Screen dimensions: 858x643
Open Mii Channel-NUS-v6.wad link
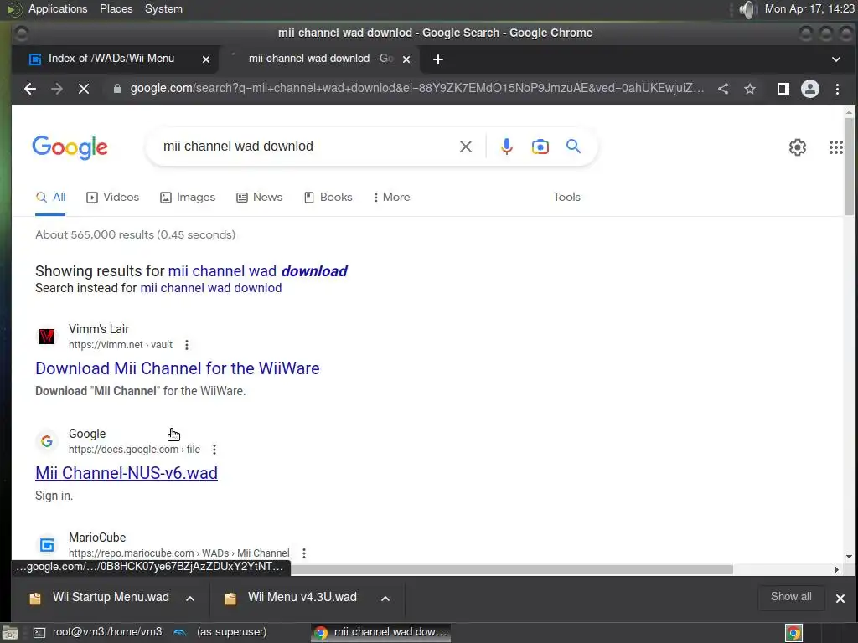127,473
